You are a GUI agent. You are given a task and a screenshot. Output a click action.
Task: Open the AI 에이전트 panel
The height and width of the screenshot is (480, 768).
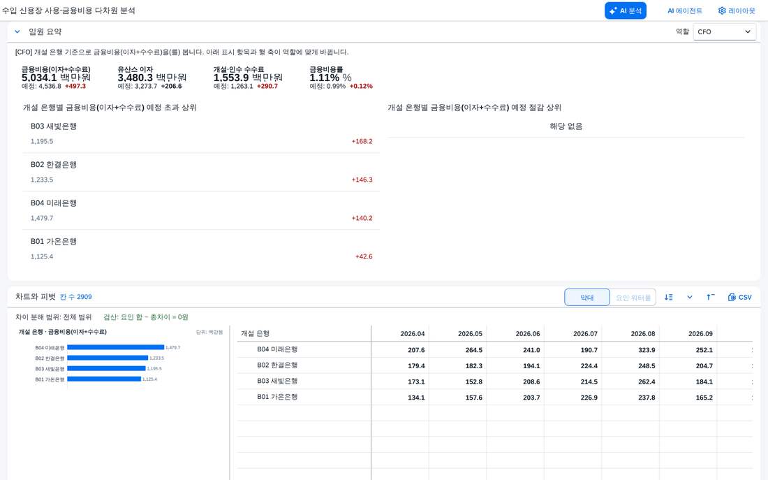684,10
